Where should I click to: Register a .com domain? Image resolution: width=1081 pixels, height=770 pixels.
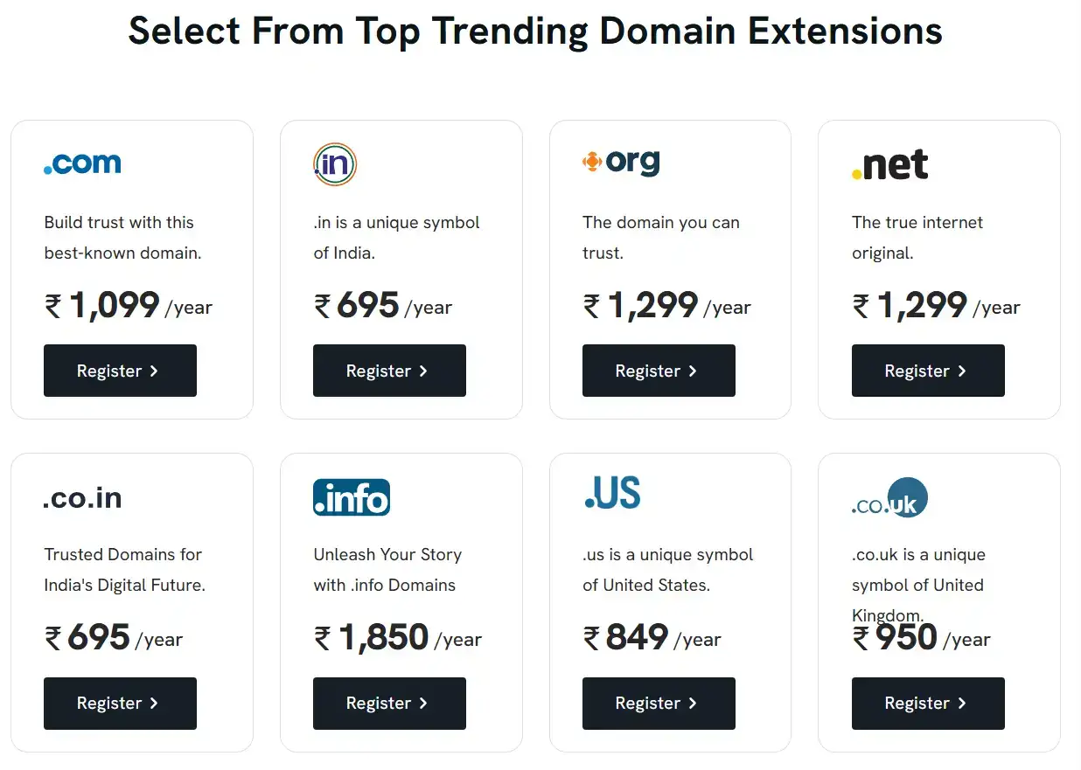pyautogui.click(x=120, y=371)
